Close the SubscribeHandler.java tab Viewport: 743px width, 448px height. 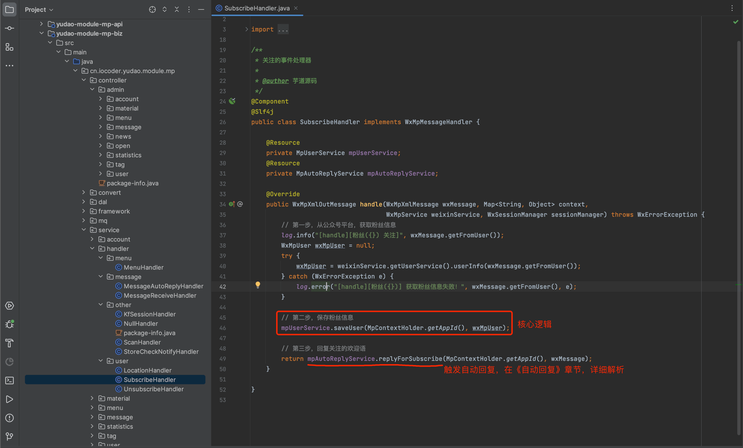coord(296,8)
